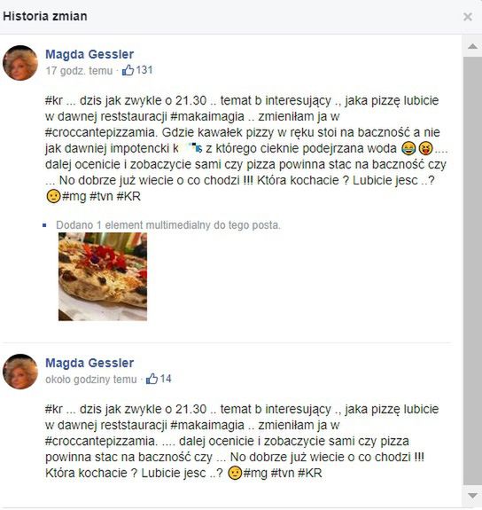Open Magda Gessler's avatar in second post
This screenshot has width=482, height=510.
click(20, 372)
